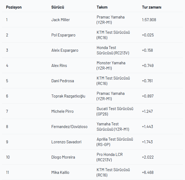Click on Diogo Moreira's name
Image resolution: width=185 pixels, height=180 pixels.
[62, 157]
